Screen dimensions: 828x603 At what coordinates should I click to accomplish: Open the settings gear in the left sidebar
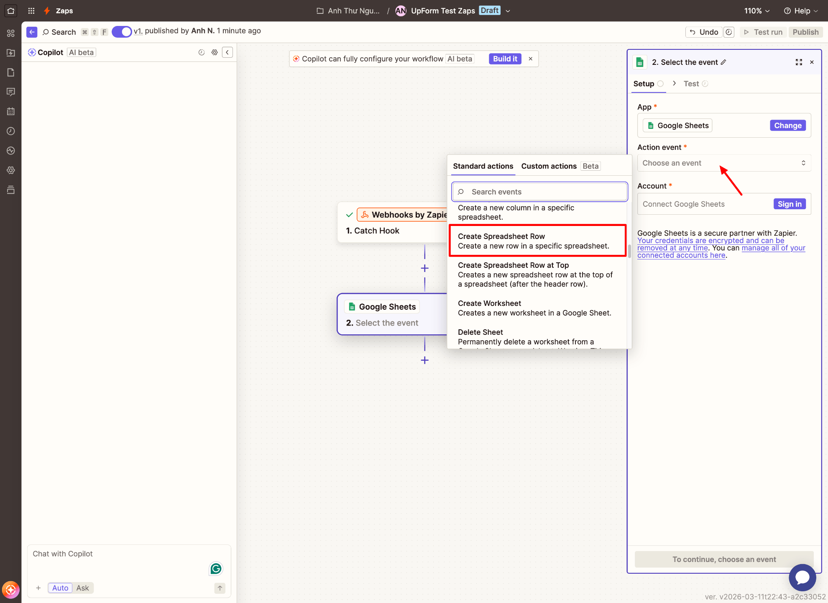coord(11,170)
